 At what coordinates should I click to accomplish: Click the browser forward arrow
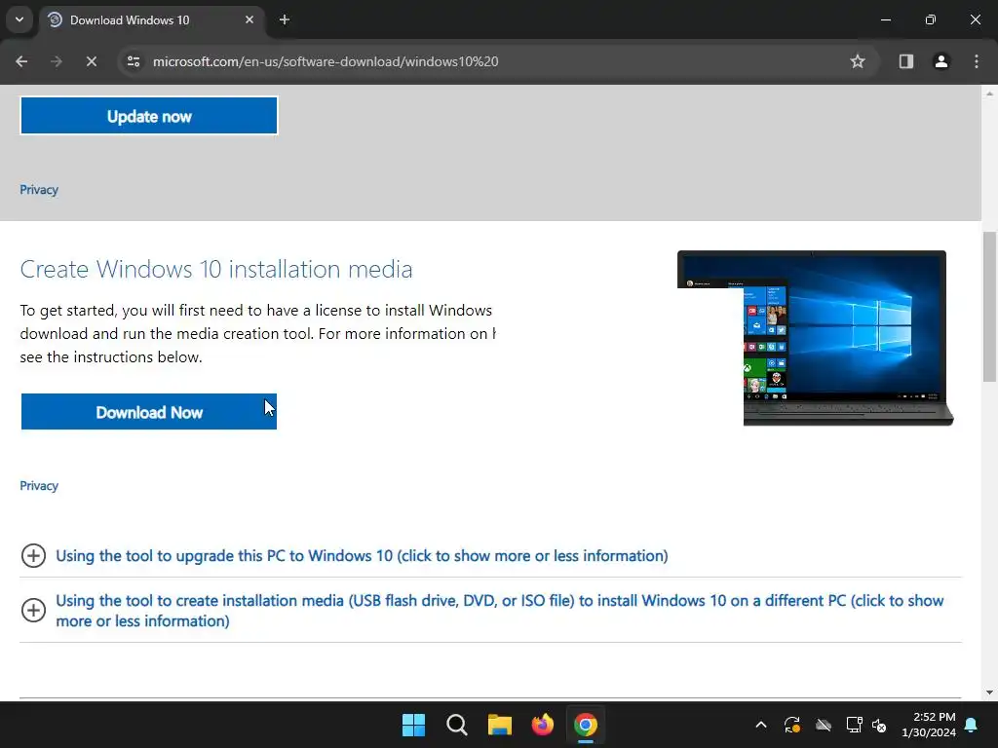(56, 61)
